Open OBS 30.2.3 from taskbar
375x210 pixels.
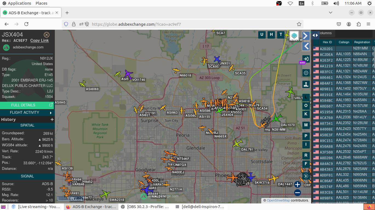tap(145, 207)
